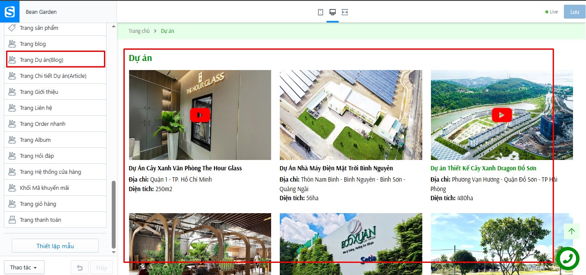Click the Live status indicator
This screenshot has width=586, height=275.
coord(551,12)
